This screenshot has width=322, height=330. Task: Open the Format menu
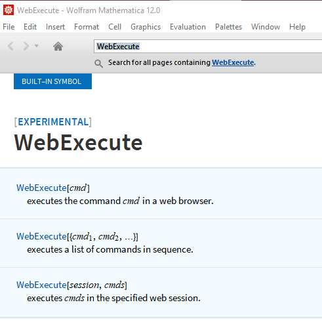87,27
